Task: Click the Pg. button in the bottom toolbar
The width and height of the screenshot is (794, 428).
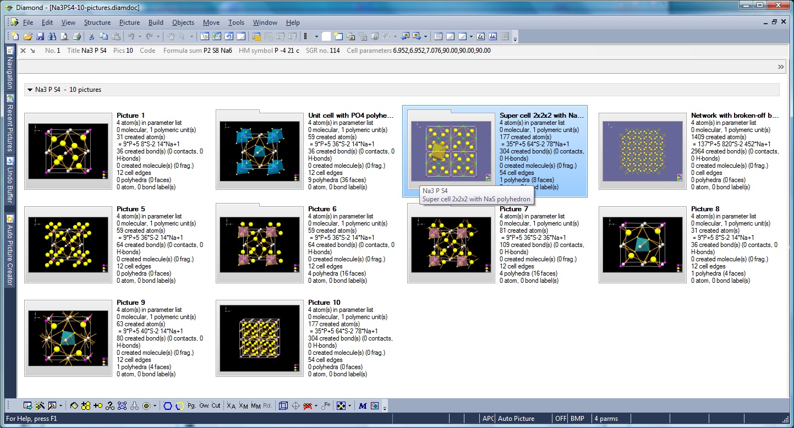Action: coord(191,406)
